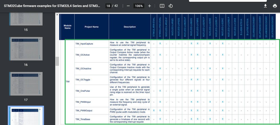
Task: Click the document scroll up arrow
Action: click(57, 15)
